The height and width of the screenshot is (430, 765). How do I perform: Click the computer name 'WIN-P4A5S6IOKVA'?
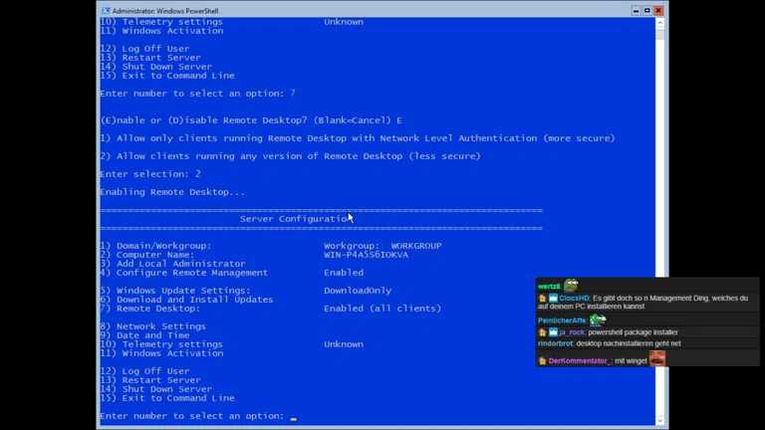tap(366, 255)
